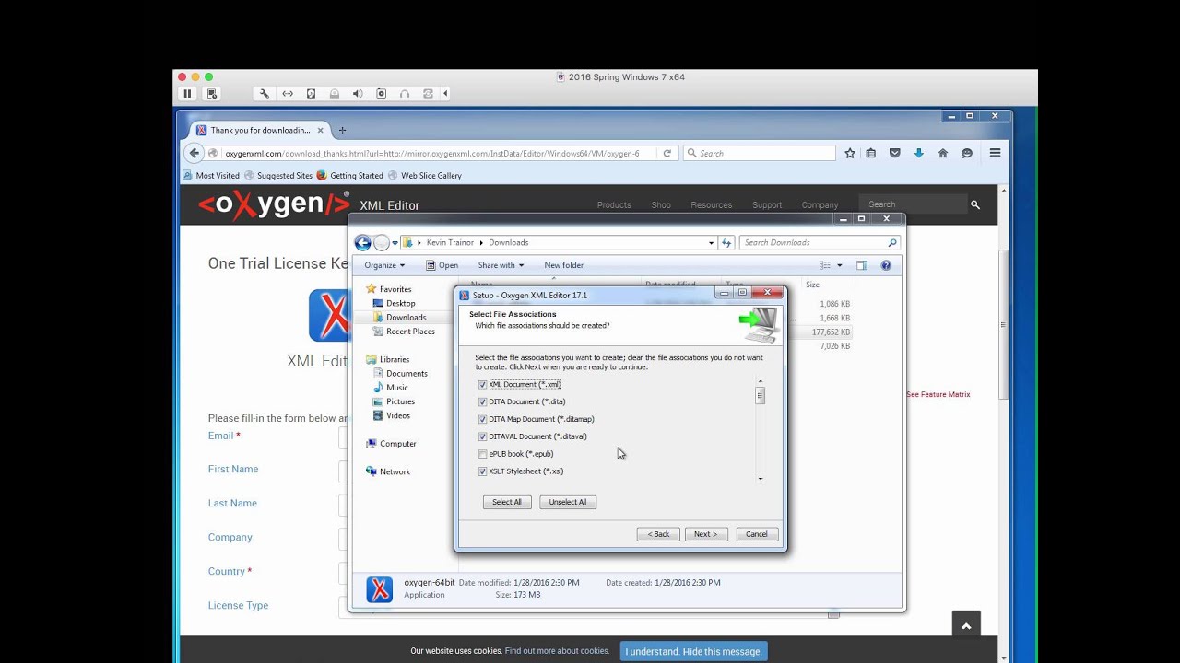Open Most Visited bookmarks
This screenshot has width=1180, height=663.
click(x=211, y=175)
